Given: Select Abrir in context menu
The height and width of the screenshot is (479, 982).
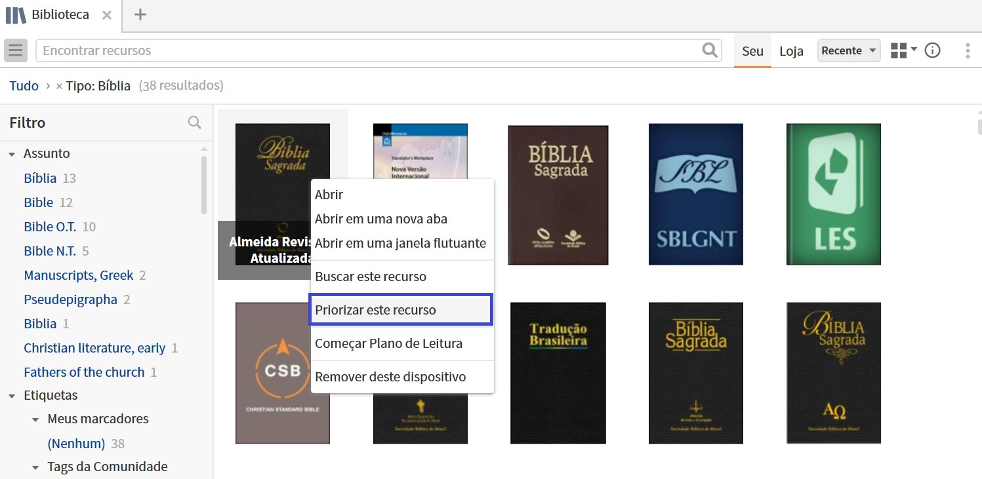Looking at the screenshot, I should 401,195.
